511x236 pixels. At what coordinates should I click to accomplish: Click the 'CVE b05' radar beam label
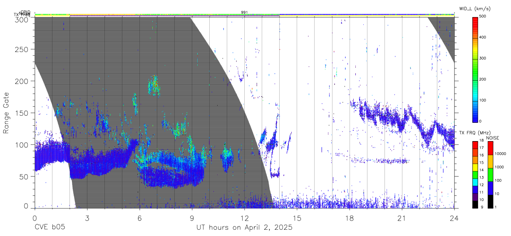tap(49, 228)
